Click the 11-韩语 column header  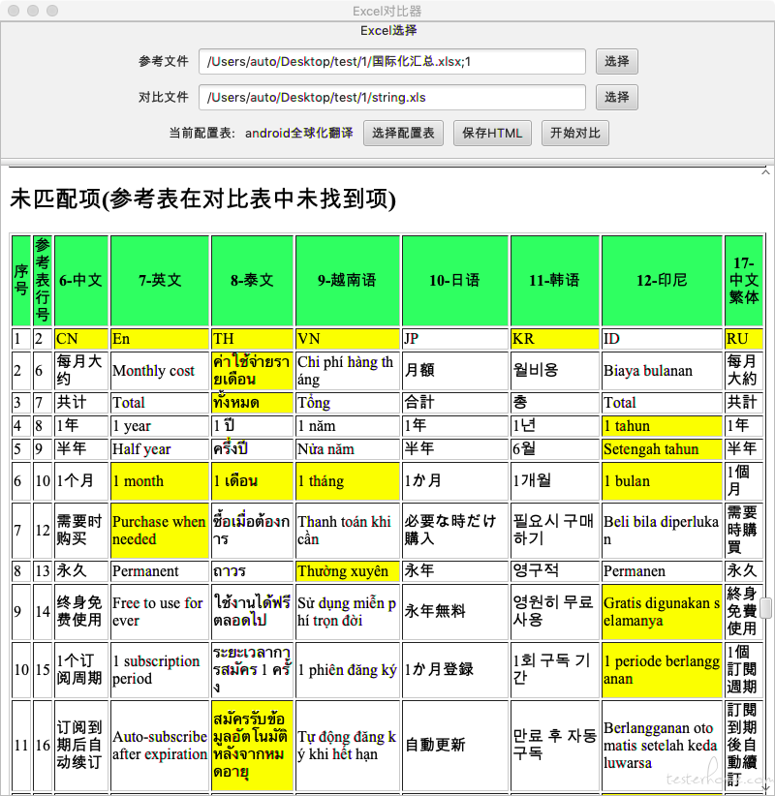click(x=554, y=280)
